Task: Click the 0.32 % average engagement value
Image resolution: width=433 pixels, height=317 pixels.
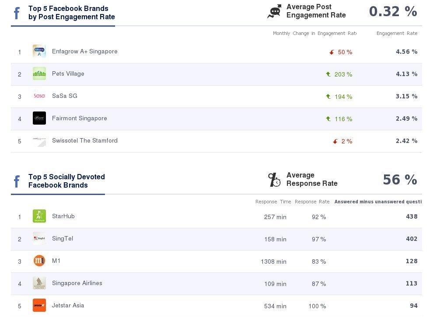Action: click(393, 11)
